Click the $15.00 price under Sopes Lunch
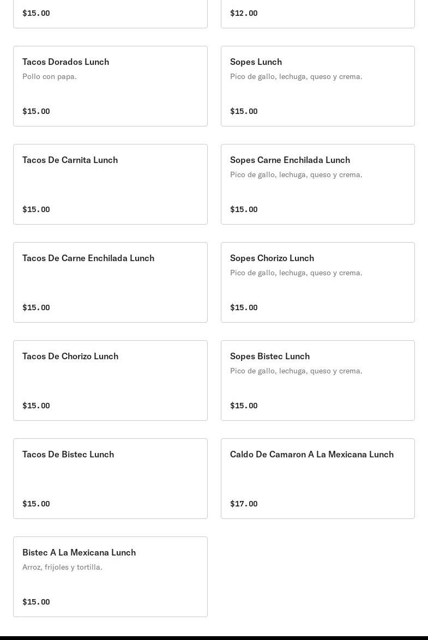The width and height of the screenshot is (428, 640). (x=244, y=111)
